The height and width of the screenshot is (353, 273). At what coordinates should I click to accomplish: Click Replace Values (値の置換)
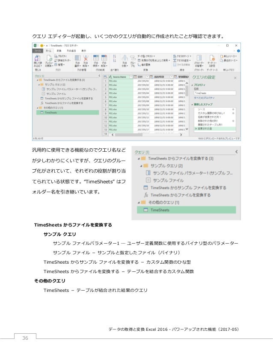(x=144, y=65)
